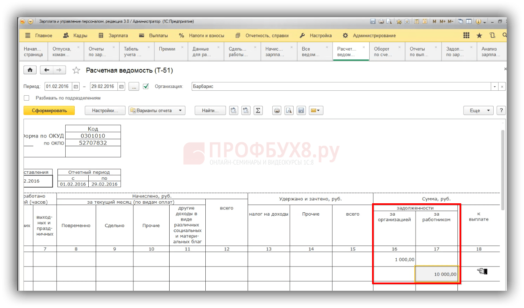Toggle the Организация filter checkbox
Image resolution: width=524 pixels, height=308 pixels.
pos(145,87)
